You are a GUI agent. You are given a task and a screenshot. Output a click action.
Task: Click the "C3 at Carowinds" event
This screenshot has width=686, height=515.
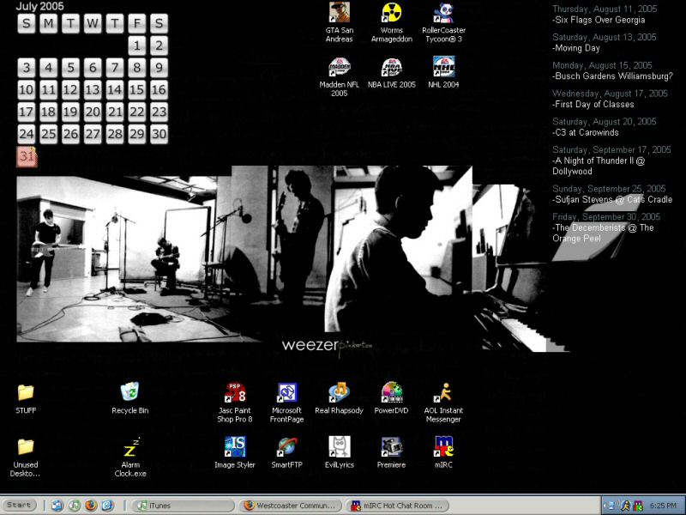(x=586, y=132)
